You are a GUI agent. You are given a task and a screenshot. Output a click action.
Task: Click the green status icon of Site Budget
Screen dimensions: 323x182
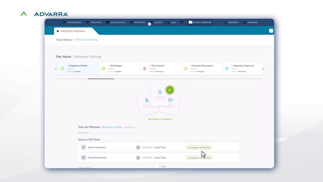click(x=104, y=68)
